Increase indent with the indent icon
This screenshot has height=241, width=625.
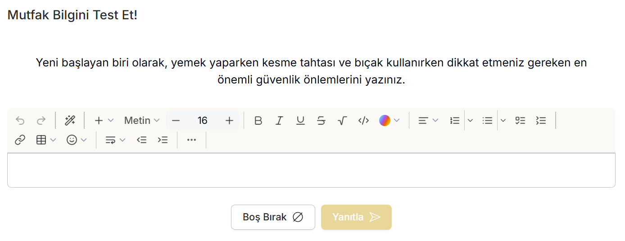tap(163, 140)
